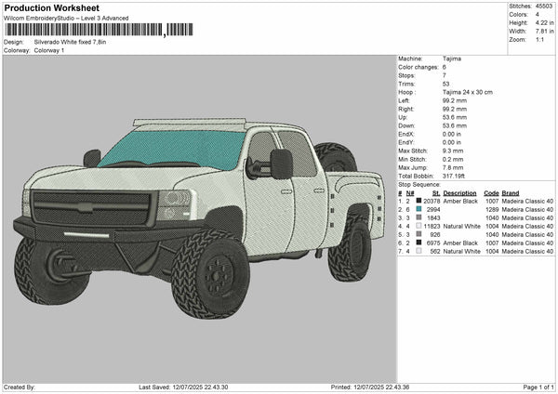Image resolution: width=558 pixels, height=394 pixels.
Task: Click the white swatch beside stitch count 11823
Action: pyautogui.click(x=418, y=226)
